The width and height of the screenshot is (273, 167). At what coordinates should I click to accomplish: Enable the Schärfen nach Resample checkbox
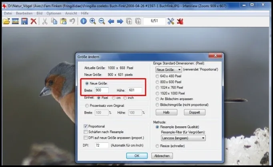86,132
